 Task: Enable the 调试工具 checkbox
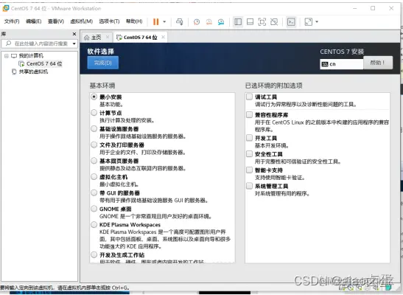(249, 97)
